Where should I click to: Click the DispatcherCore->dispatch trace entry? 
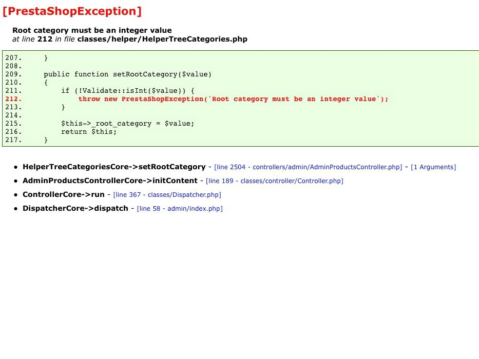pyautogui.click(x=75, y=208)
